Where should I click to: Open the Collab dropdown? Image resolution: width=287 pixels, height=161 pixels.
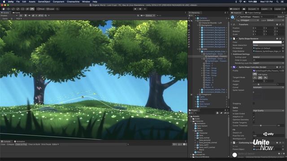pos(235,9)
